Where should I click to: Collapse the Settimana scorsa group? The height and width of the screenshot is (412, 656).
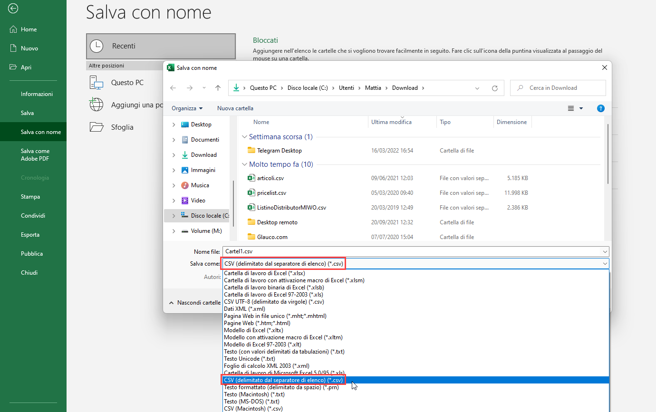point(245,137)
